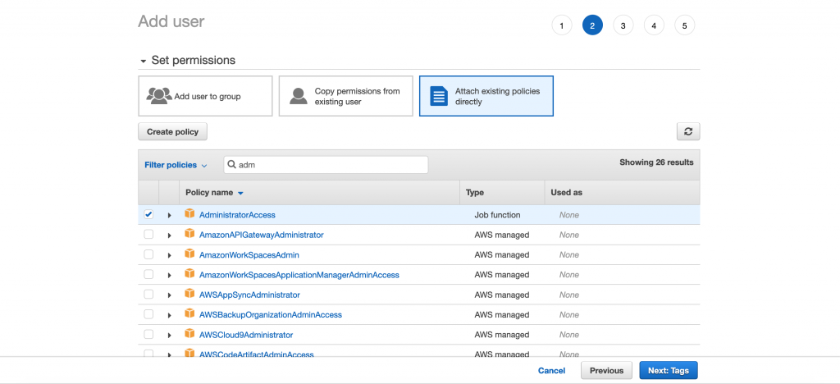Expand the AWSBackupOrganizationAdminAccess row arrow
The width and height of the screenshot is (840, 384).
[x=169, y=315]
